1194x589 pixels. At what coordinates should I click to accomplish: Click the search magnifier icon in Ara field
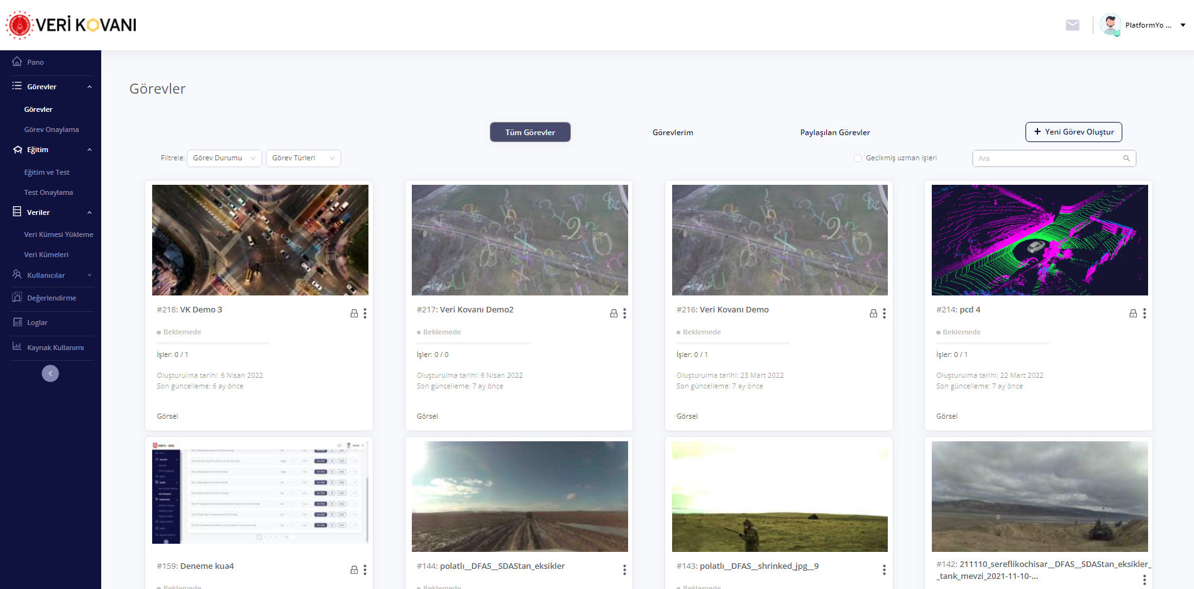(x=1127, y=158)
